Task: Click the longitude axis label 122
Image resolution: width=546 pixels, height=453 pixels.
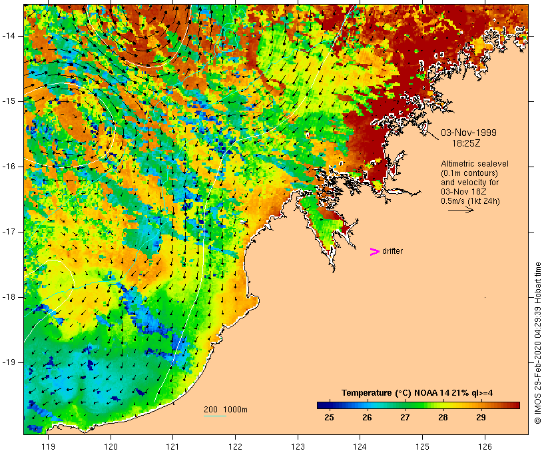Action: click(236, 446)
